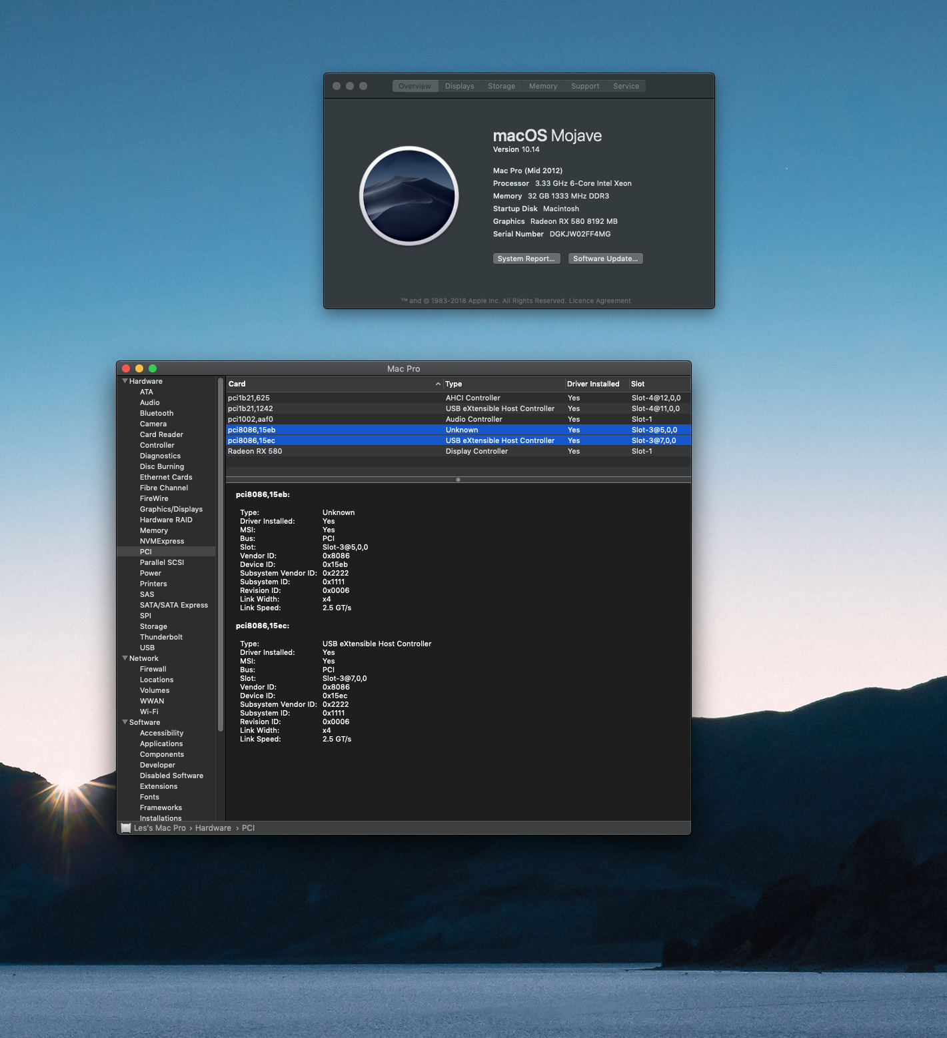The width and height of the screenshot is (947, 1038).
Task: Select Volumes in the sidebar
Action: point(155,690)
